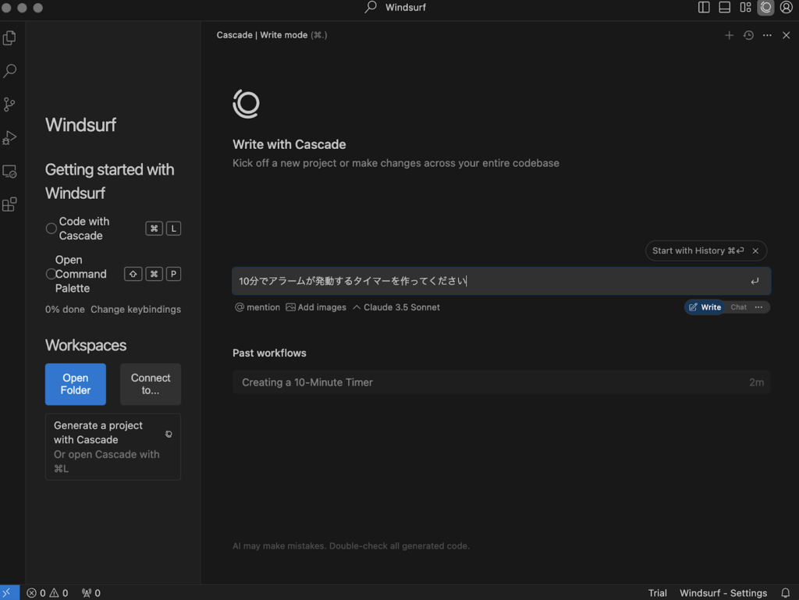Open the account profile icon
The height and width of the screenshot is (600, 799).
click(x=787, y=7)
